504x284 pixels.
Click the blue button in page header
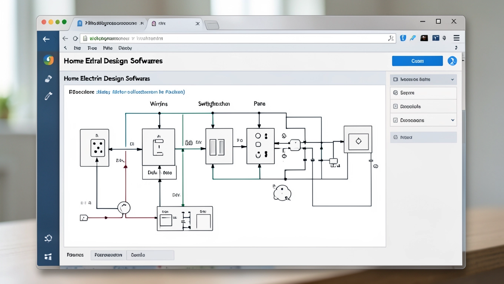pos(417,61)
